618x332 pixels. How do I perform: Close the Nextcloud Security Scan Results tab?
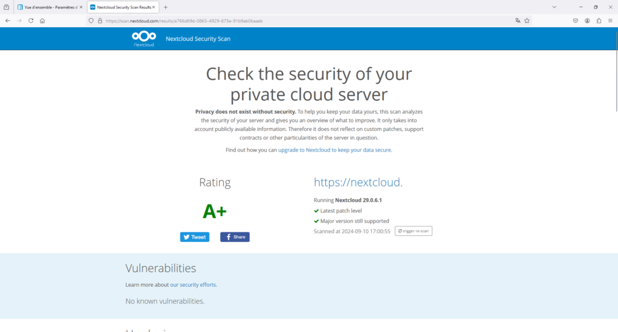click(x=154, y=7)
